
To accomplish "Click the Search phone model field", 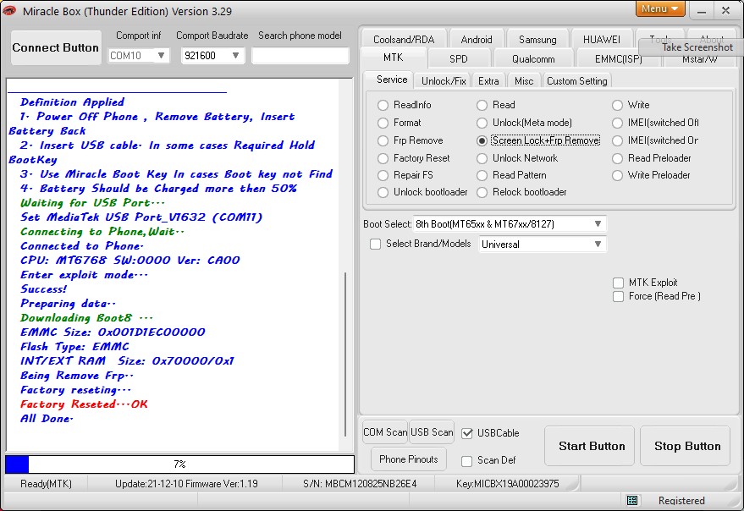I will click(300, 56).
